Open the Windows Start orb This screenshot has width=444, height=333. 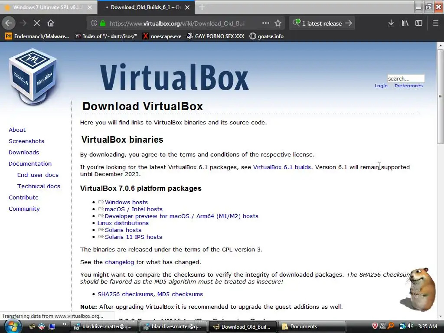click(12, 326)
